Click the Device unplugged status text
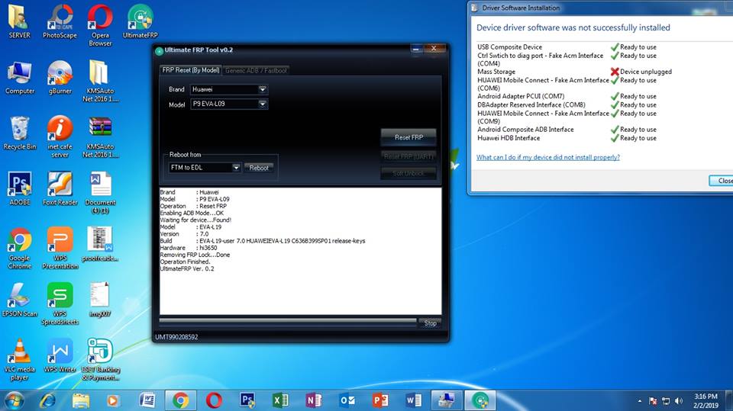Image resolution: width=733 pixels, height=411 pixels. pyautogui.click(x=646, y=72)
